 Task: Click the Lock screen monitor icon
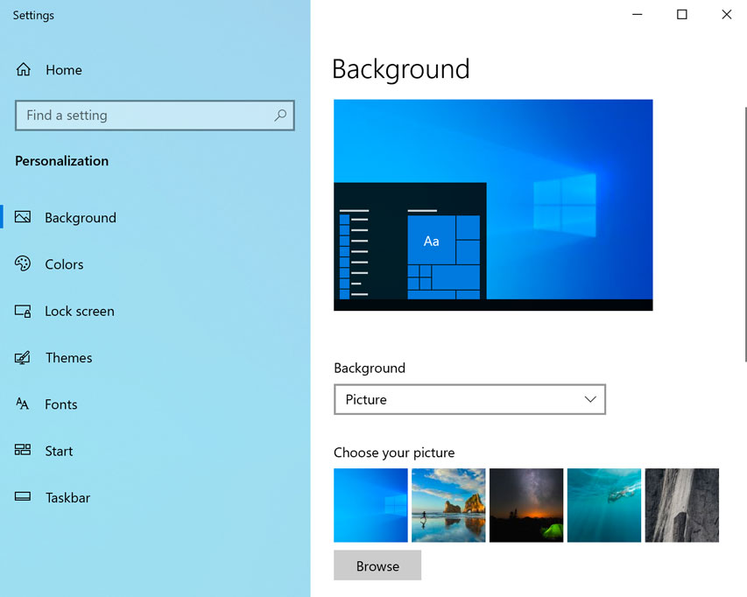pyautogui.click(x=25, y=311)
